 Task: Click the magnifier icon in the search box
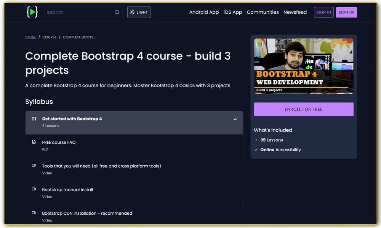(117, 12)
